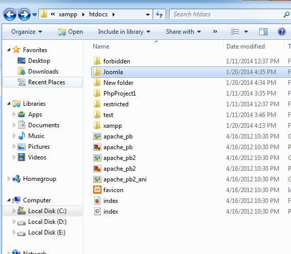Select Favorites in the navigation pane
Screen dimensions: 291x254
coord(35,50)
